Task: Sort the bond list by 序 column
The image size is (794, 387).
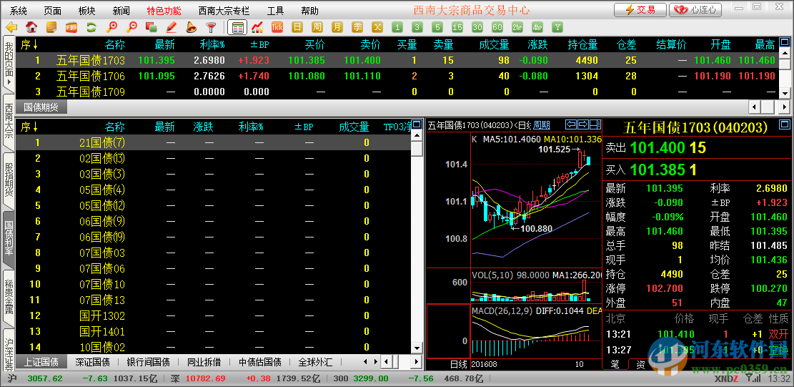Action: point(29,127)
